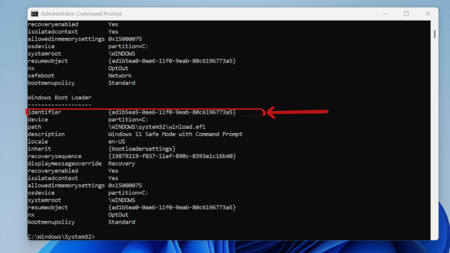
Task: Click the 'path' label
Action: click(34, 127)
